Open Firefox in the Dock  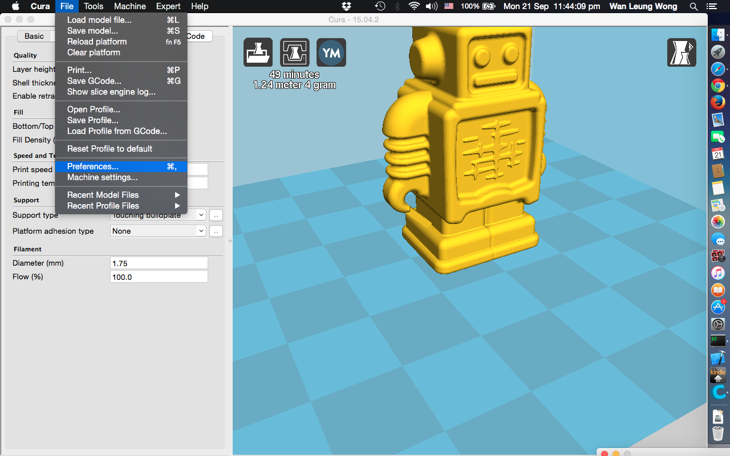coord(717,103)
